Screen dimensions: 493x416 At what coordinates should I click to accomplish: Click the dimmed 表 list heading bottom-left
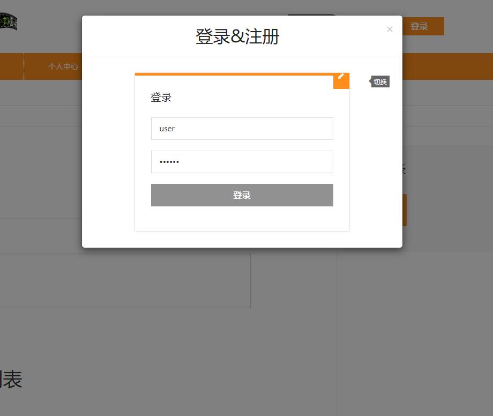tap(12, 380)
